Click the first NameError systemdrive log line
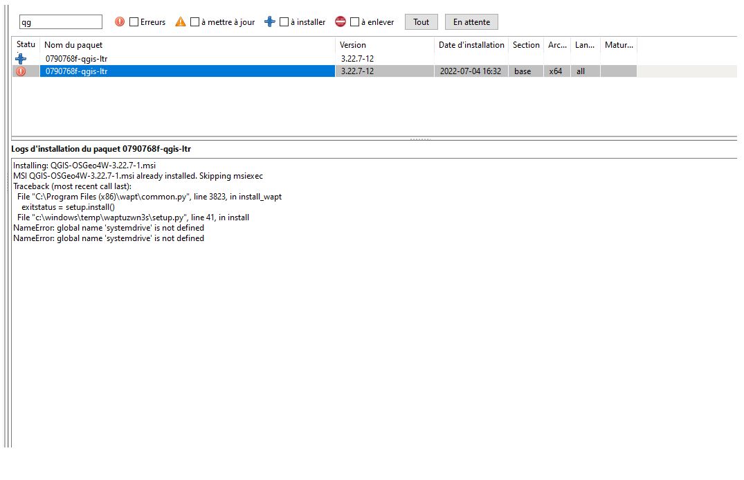Viewport: 744px width, 480px height. tap(109, 228)
